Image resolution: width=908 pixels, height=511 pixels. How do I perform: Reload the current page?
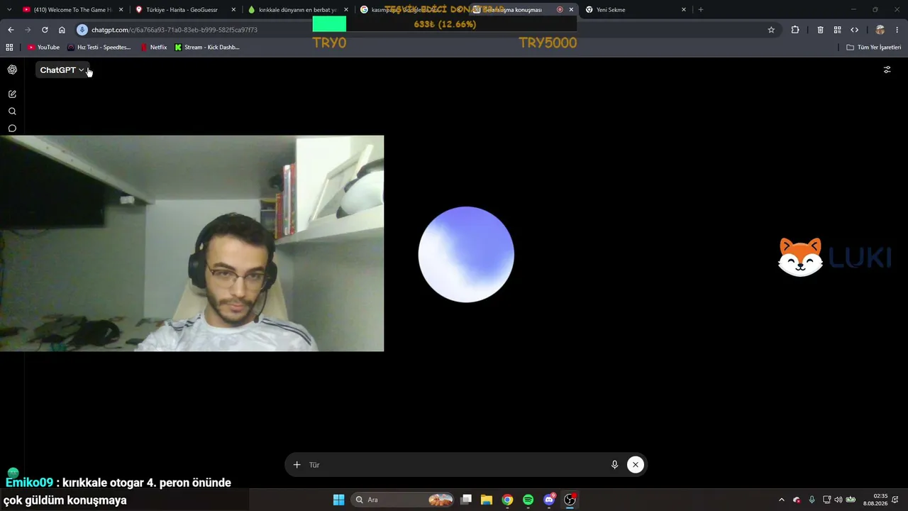[x=45, y=30]
